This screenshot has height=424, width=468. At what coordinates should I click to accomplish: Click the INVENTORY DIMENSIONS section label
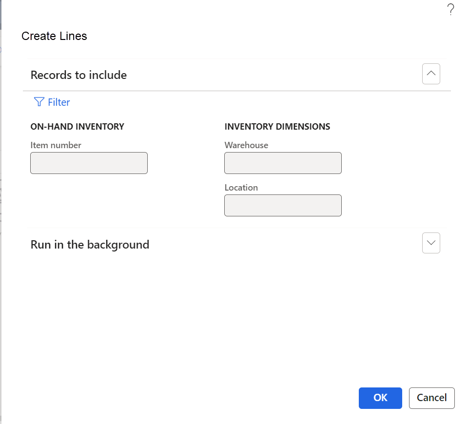tap(277, 126)
